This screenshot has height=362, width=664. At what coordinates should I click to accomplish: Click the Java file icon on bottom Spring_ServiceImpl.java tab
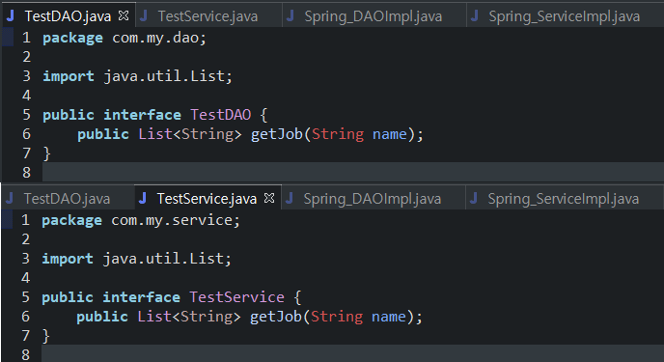(474, 198)
